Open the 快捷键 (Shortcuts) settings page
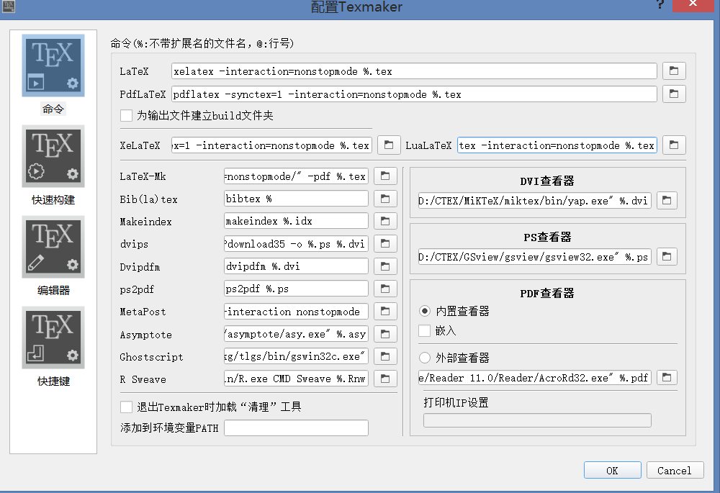720x493 pixels. (53, 347)
